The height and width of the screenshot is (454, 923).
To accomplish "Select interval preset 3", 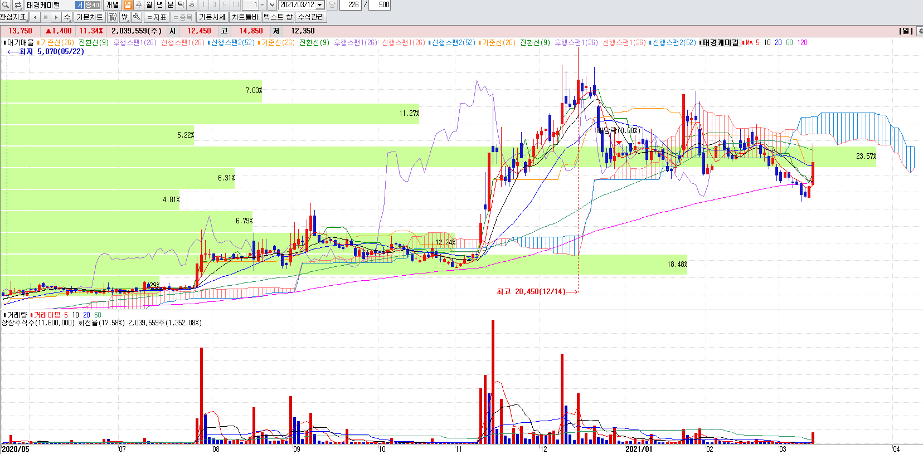I will 214,4.
